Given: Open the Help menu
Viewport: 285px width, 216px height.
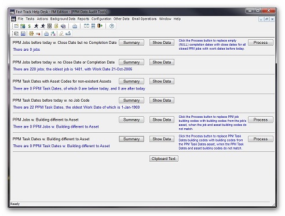Looking at the screenshot, I should 177,19.
